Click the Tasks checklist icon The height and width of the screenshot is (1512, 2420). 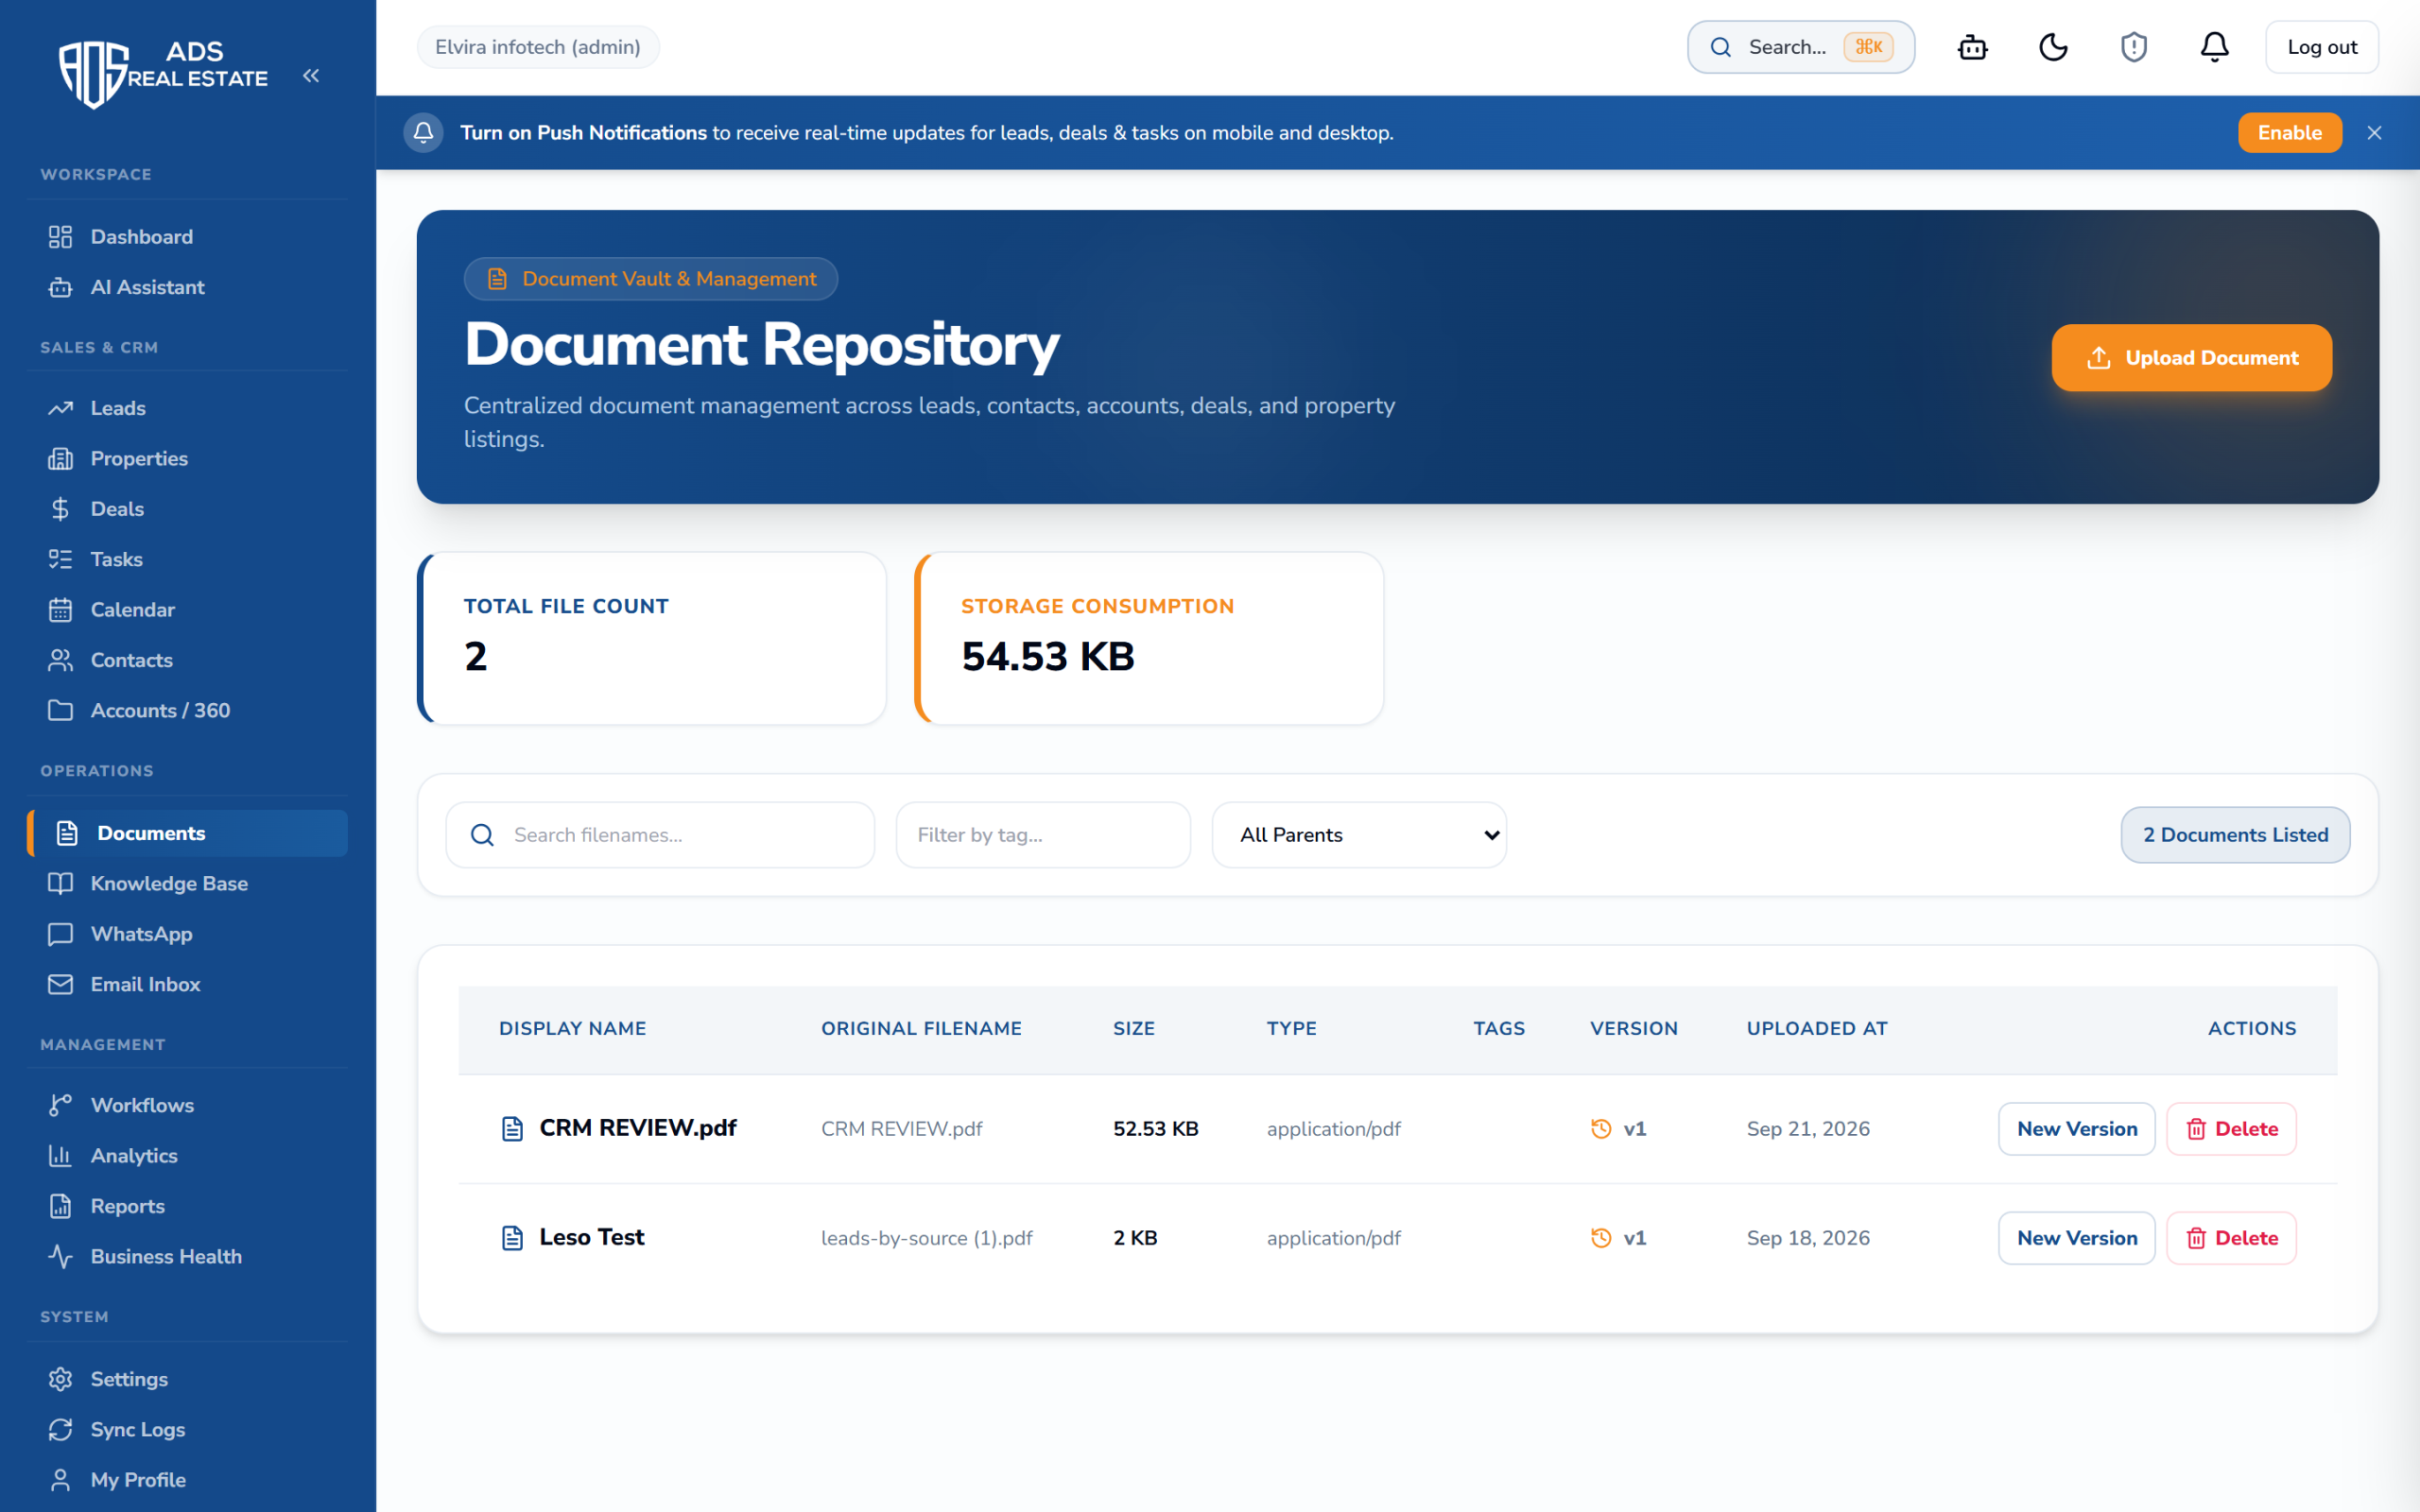pyautogui.click(x=61, y=559)
